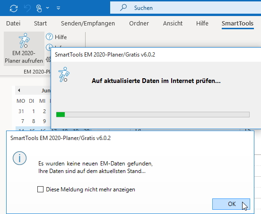
Task: Click the gear settings icon in ribbon
Action: [48, 59]
